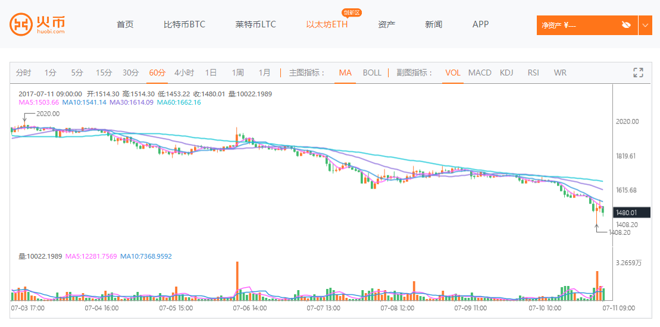660x327 pixels.
Task: Select the 以太坊ETH tab
Action: 327,24
